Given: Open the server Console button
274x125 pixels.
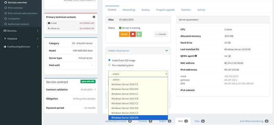Looking at the screenshot, I should coord(161,34).
